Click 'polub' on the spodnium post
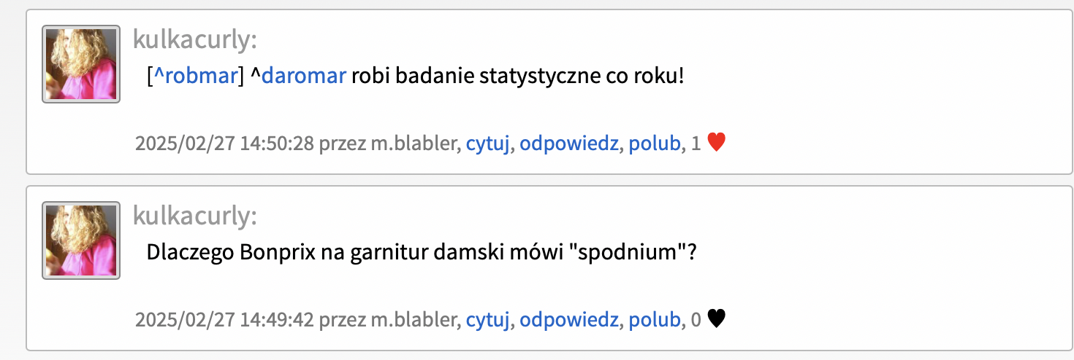This screenshot has width=1074, height=360. (x=655, y=320)
